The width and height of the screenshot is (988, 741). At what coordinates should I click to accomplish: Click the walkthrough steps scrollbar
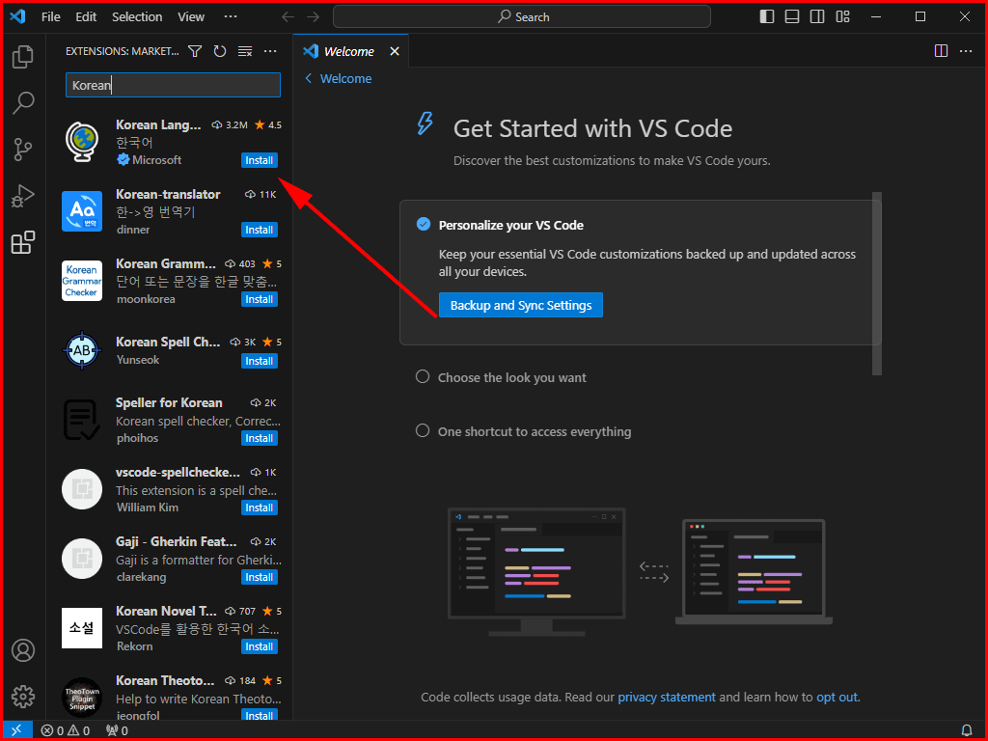point(876,284)
